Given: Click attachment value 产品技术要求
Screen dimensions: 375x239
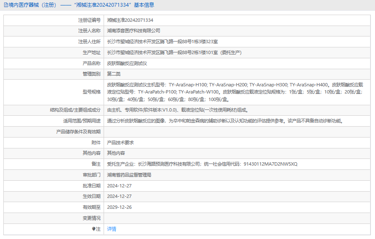Looking at the screenshot, I should pyautogui.click(x=120, y=143).
